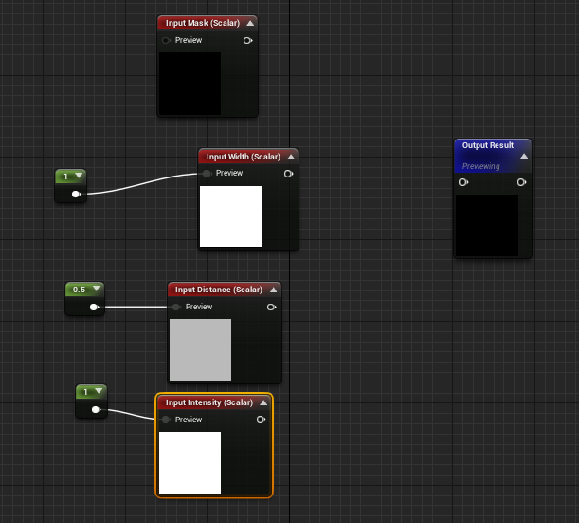
Task: Collapse the Input Width (Scalar) node preview
Action: click(x=291, y=157)
